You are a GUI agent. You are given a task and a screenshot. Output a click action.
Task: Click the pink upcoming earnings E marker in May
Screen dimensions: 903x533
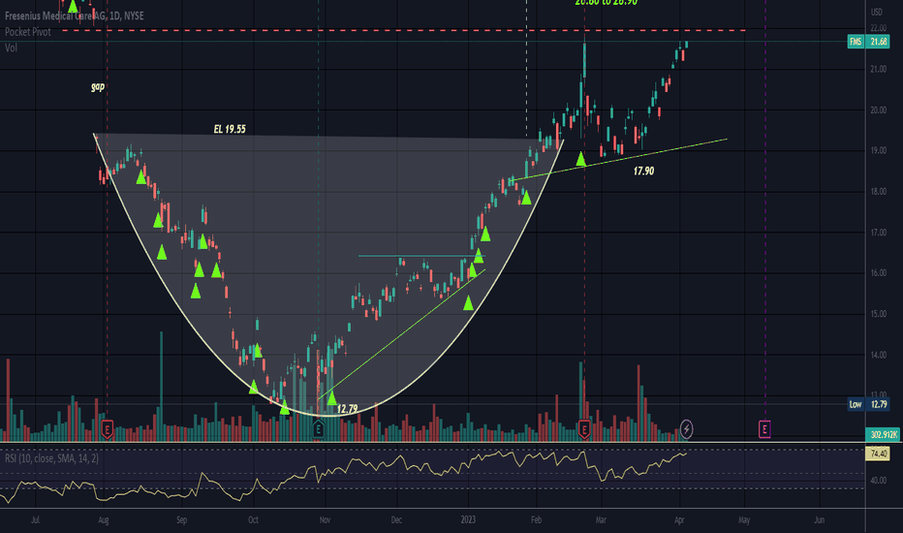click(764, 429)
